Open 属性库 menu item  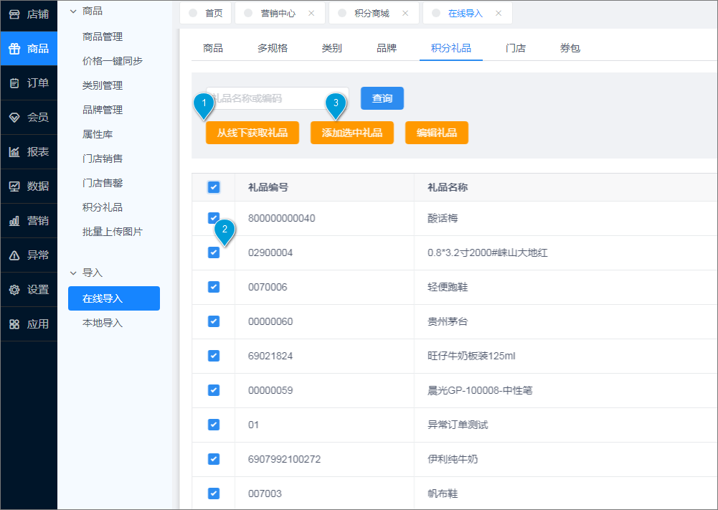click(x=98, y=134)
